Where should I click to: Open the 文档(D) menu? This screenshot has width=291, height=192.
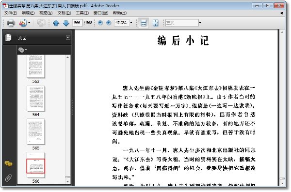64,13
